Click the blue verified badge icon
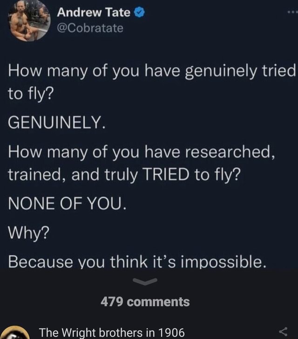The image size is (298, 339). pos(140,13)
